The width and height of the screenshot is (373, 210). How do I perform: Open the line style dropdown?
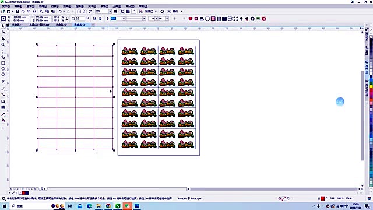(x=144, y=19)
